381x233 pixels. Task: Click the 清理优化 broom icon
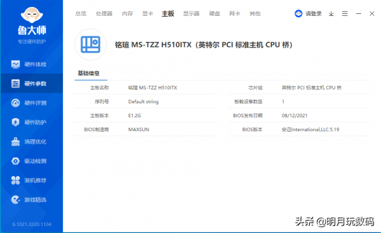click(x=15, y=142)
